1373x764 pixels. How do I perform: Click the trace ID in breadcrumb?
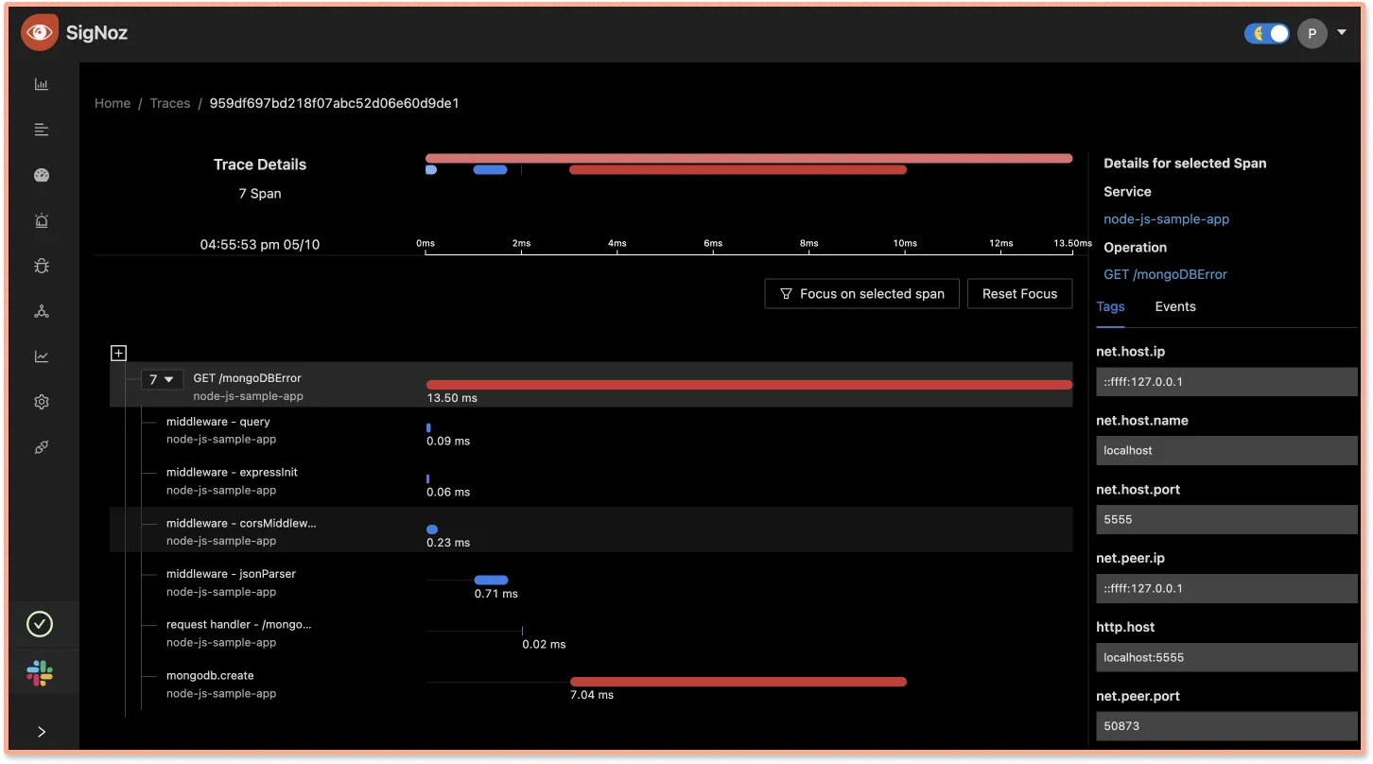coord(335,103)
